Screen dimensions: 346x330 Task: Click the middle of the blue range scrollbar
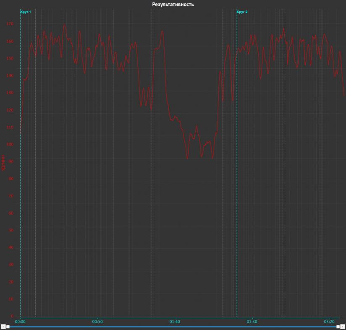[173, 327]
